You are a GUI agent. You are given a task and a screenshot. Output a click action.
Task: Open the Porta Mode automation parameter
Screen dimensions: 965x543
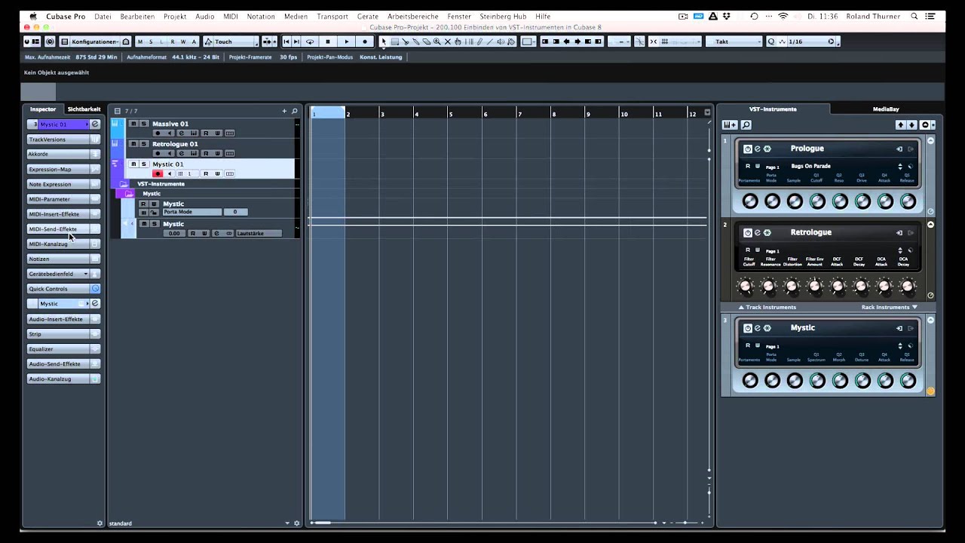tap(192, 212)
